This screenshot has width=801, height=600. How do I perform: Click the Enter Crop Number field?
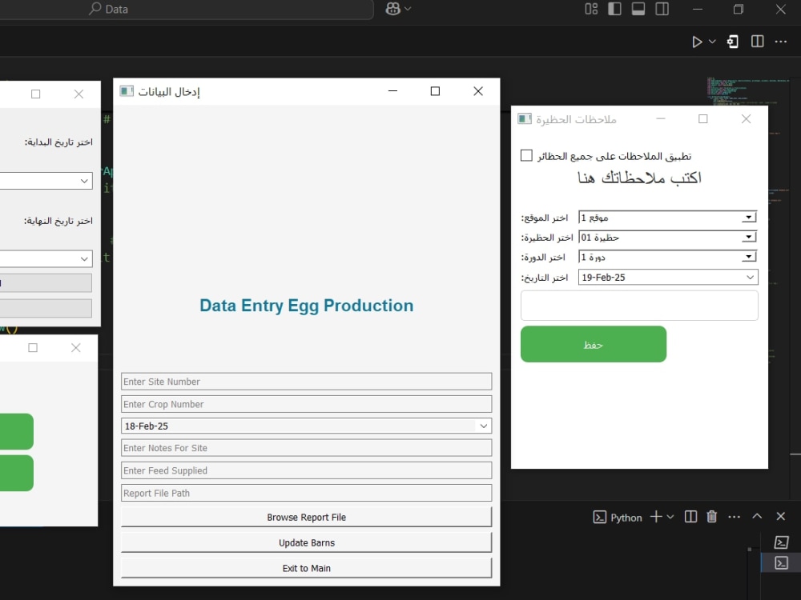(307, 404)
